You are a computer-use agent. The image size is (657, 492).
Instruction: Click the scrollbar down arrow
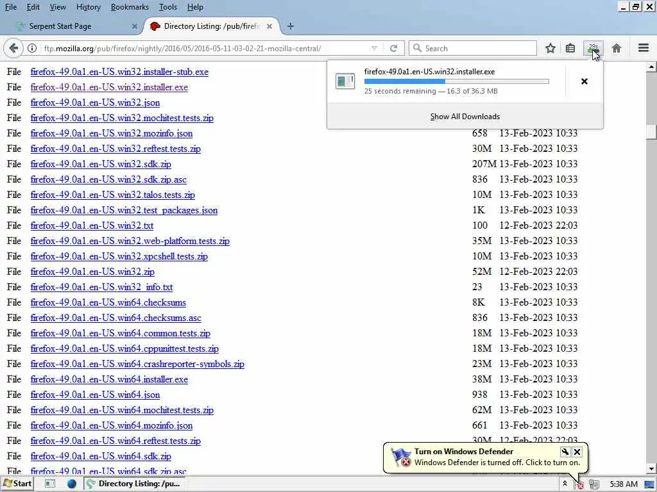pyautogui.click(x=651, y=468)
